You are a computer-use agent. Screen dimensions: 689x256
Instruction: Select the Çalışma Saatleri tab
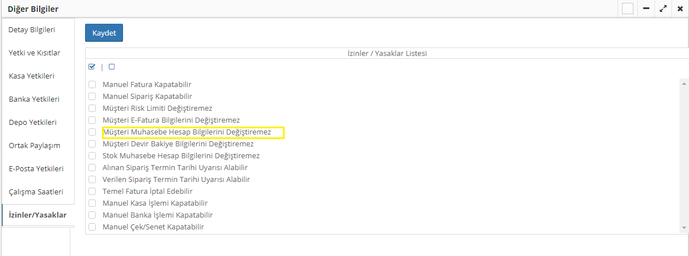pos(36,192)
